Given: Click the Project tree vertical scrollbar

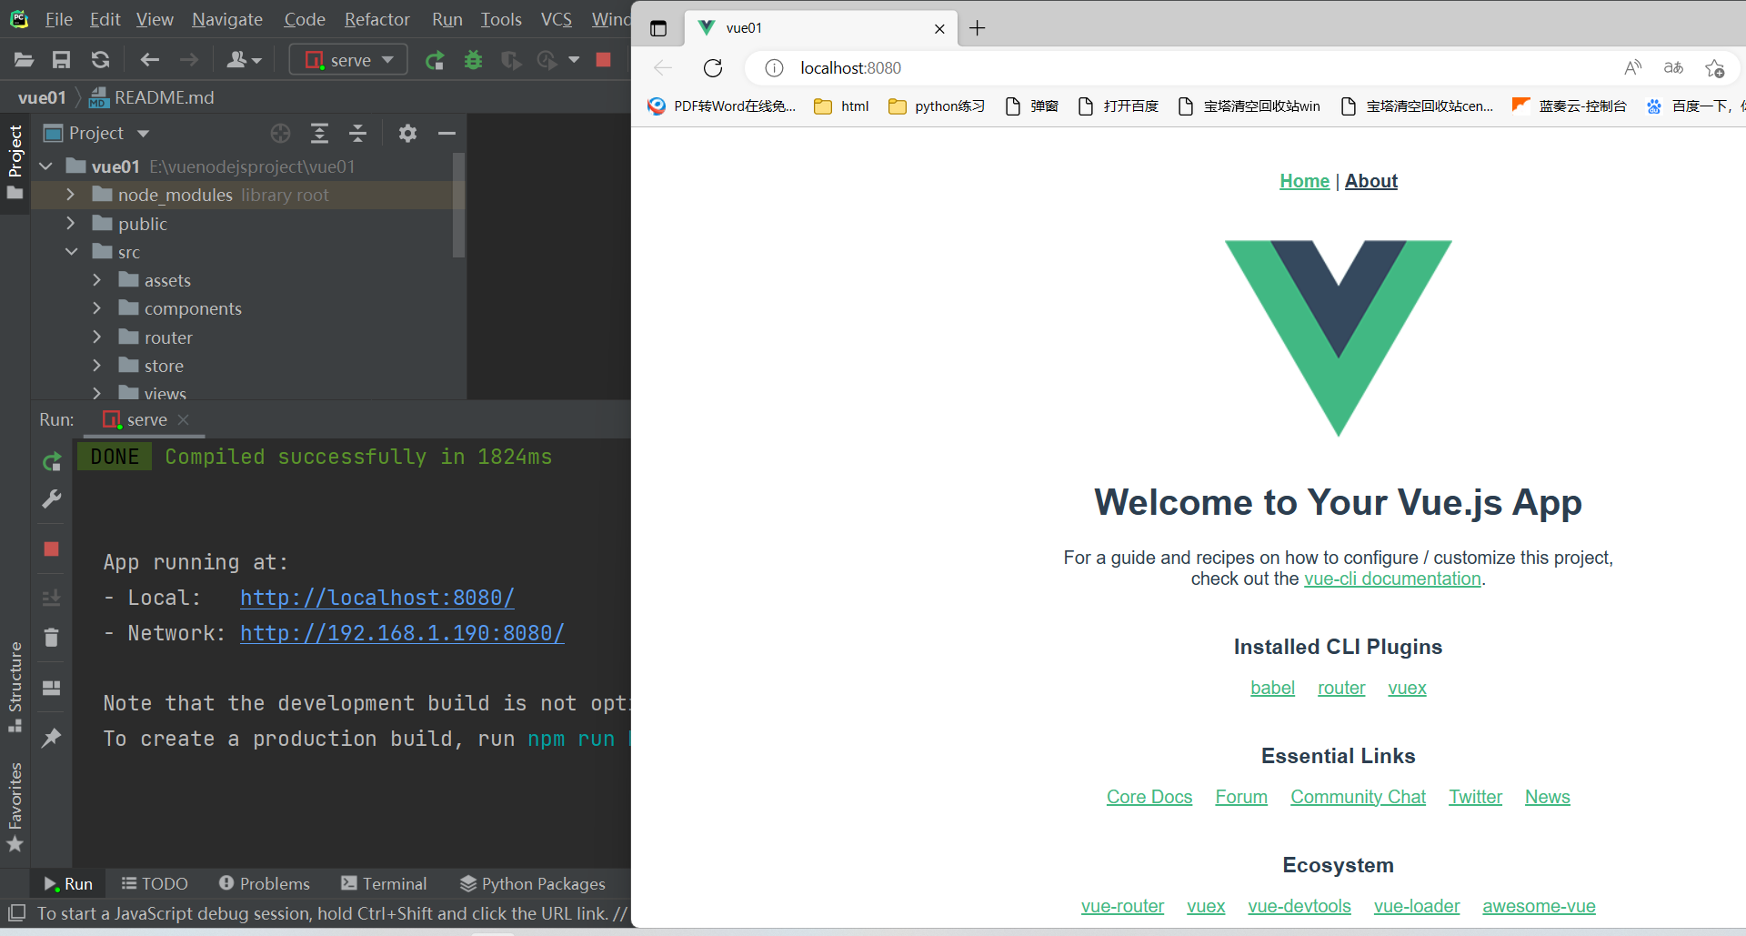Looking at the screenshot, I should (x=458, y=205).
